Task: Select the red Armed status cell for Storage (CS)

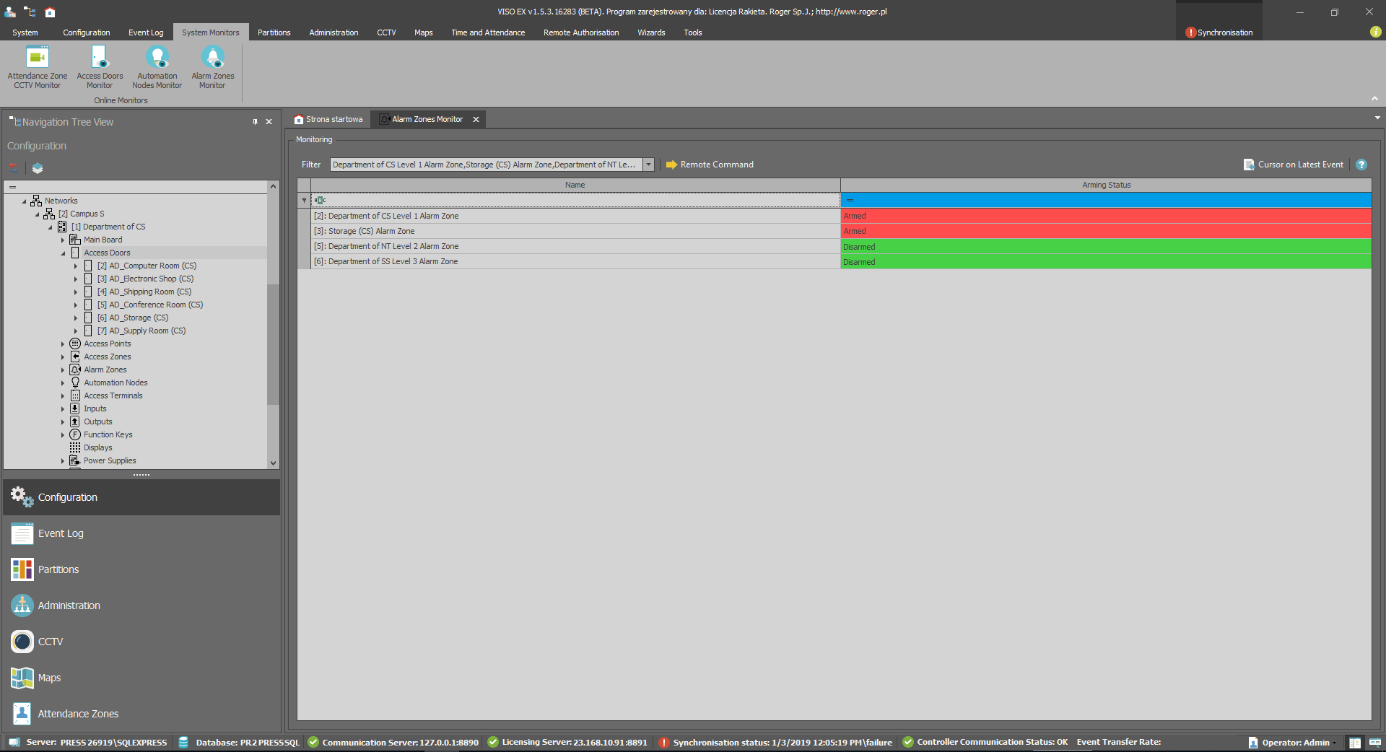Action: click(x=1105, y=231)
